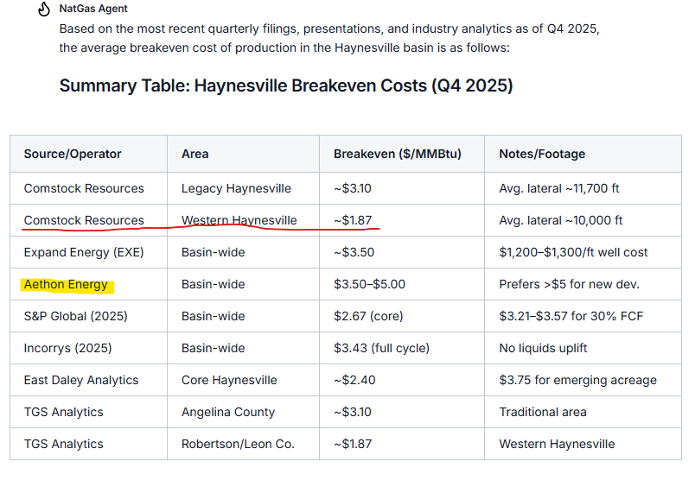Click 'Basin-wide' in the S&P Global row
The height and width of the screenshot is (493, 695).
tap(214, 316)
